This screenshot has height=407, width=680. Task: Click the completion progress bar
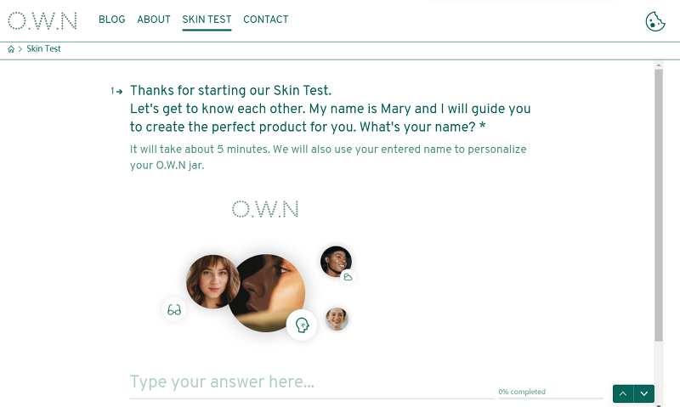coord(551,398)
